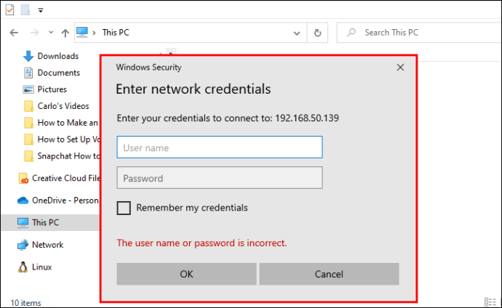Open the Linux penguin entry in sidebar
This screenshot has height=308, width=502.
[41, 267]
